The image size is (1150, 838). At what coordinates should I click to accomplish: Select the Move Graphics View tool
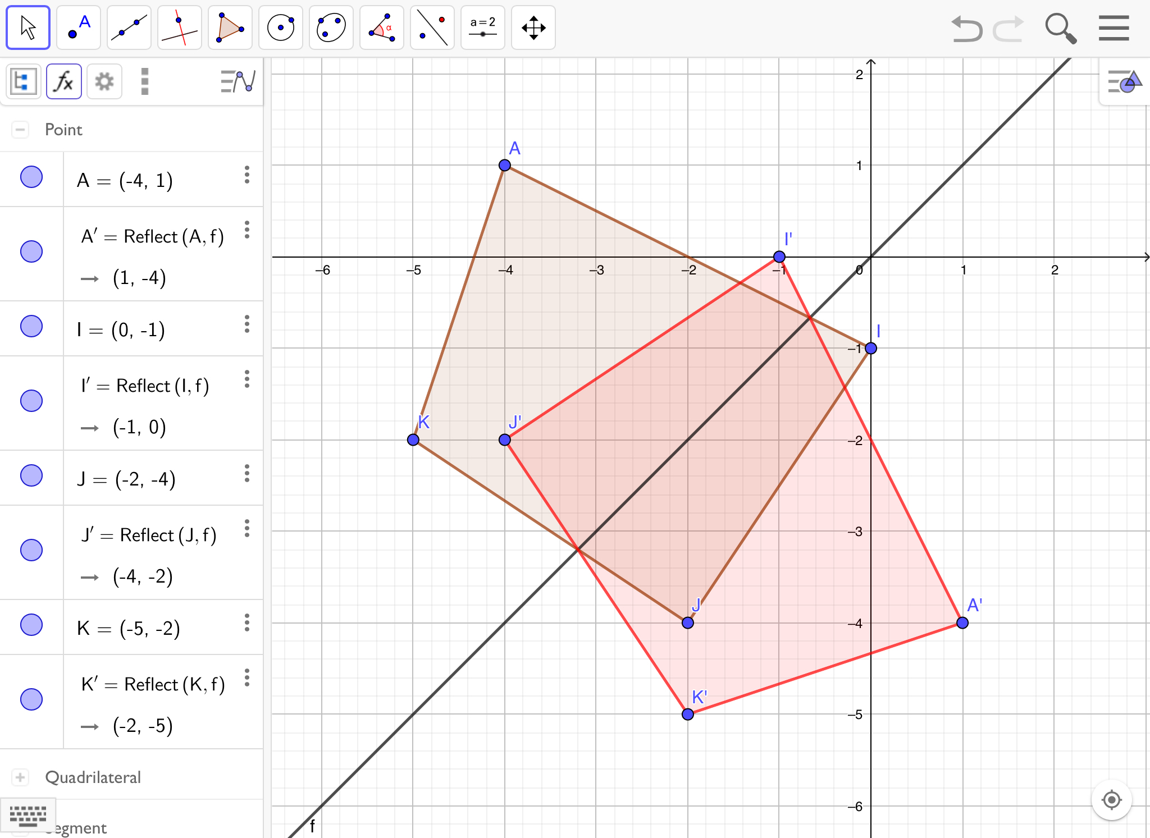(533, 28)
